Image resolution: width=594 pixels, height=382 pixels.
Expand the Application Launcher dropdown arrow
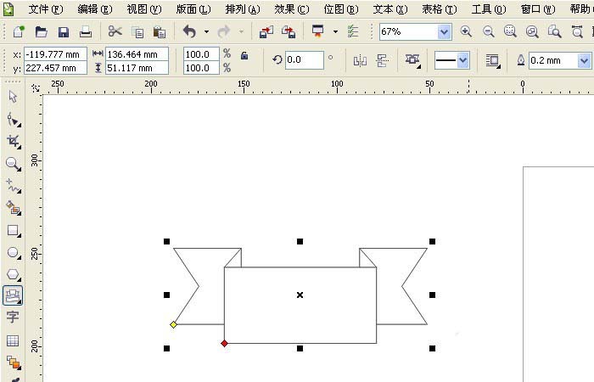335,32
